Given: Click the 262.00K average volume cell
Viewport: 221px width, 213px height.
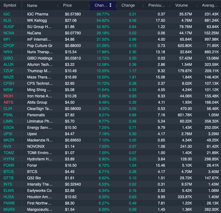Looking at the screenshot, I should [212, 210].
